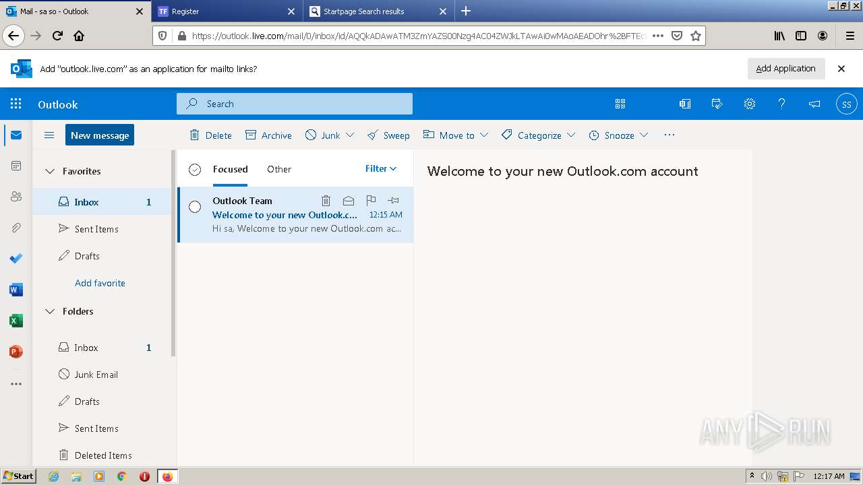Open the Deleted Items folder

102,455
